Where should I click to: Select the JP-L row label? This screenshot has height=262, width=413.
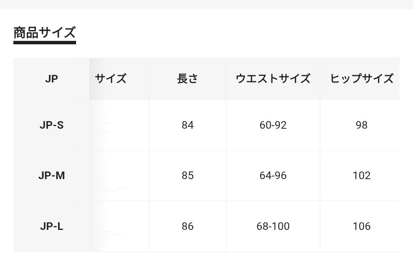[52, 226]
